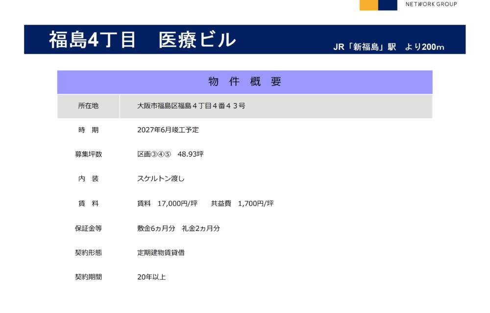
Task: Select the 内装 row label
Action: [x=88, y=179]
